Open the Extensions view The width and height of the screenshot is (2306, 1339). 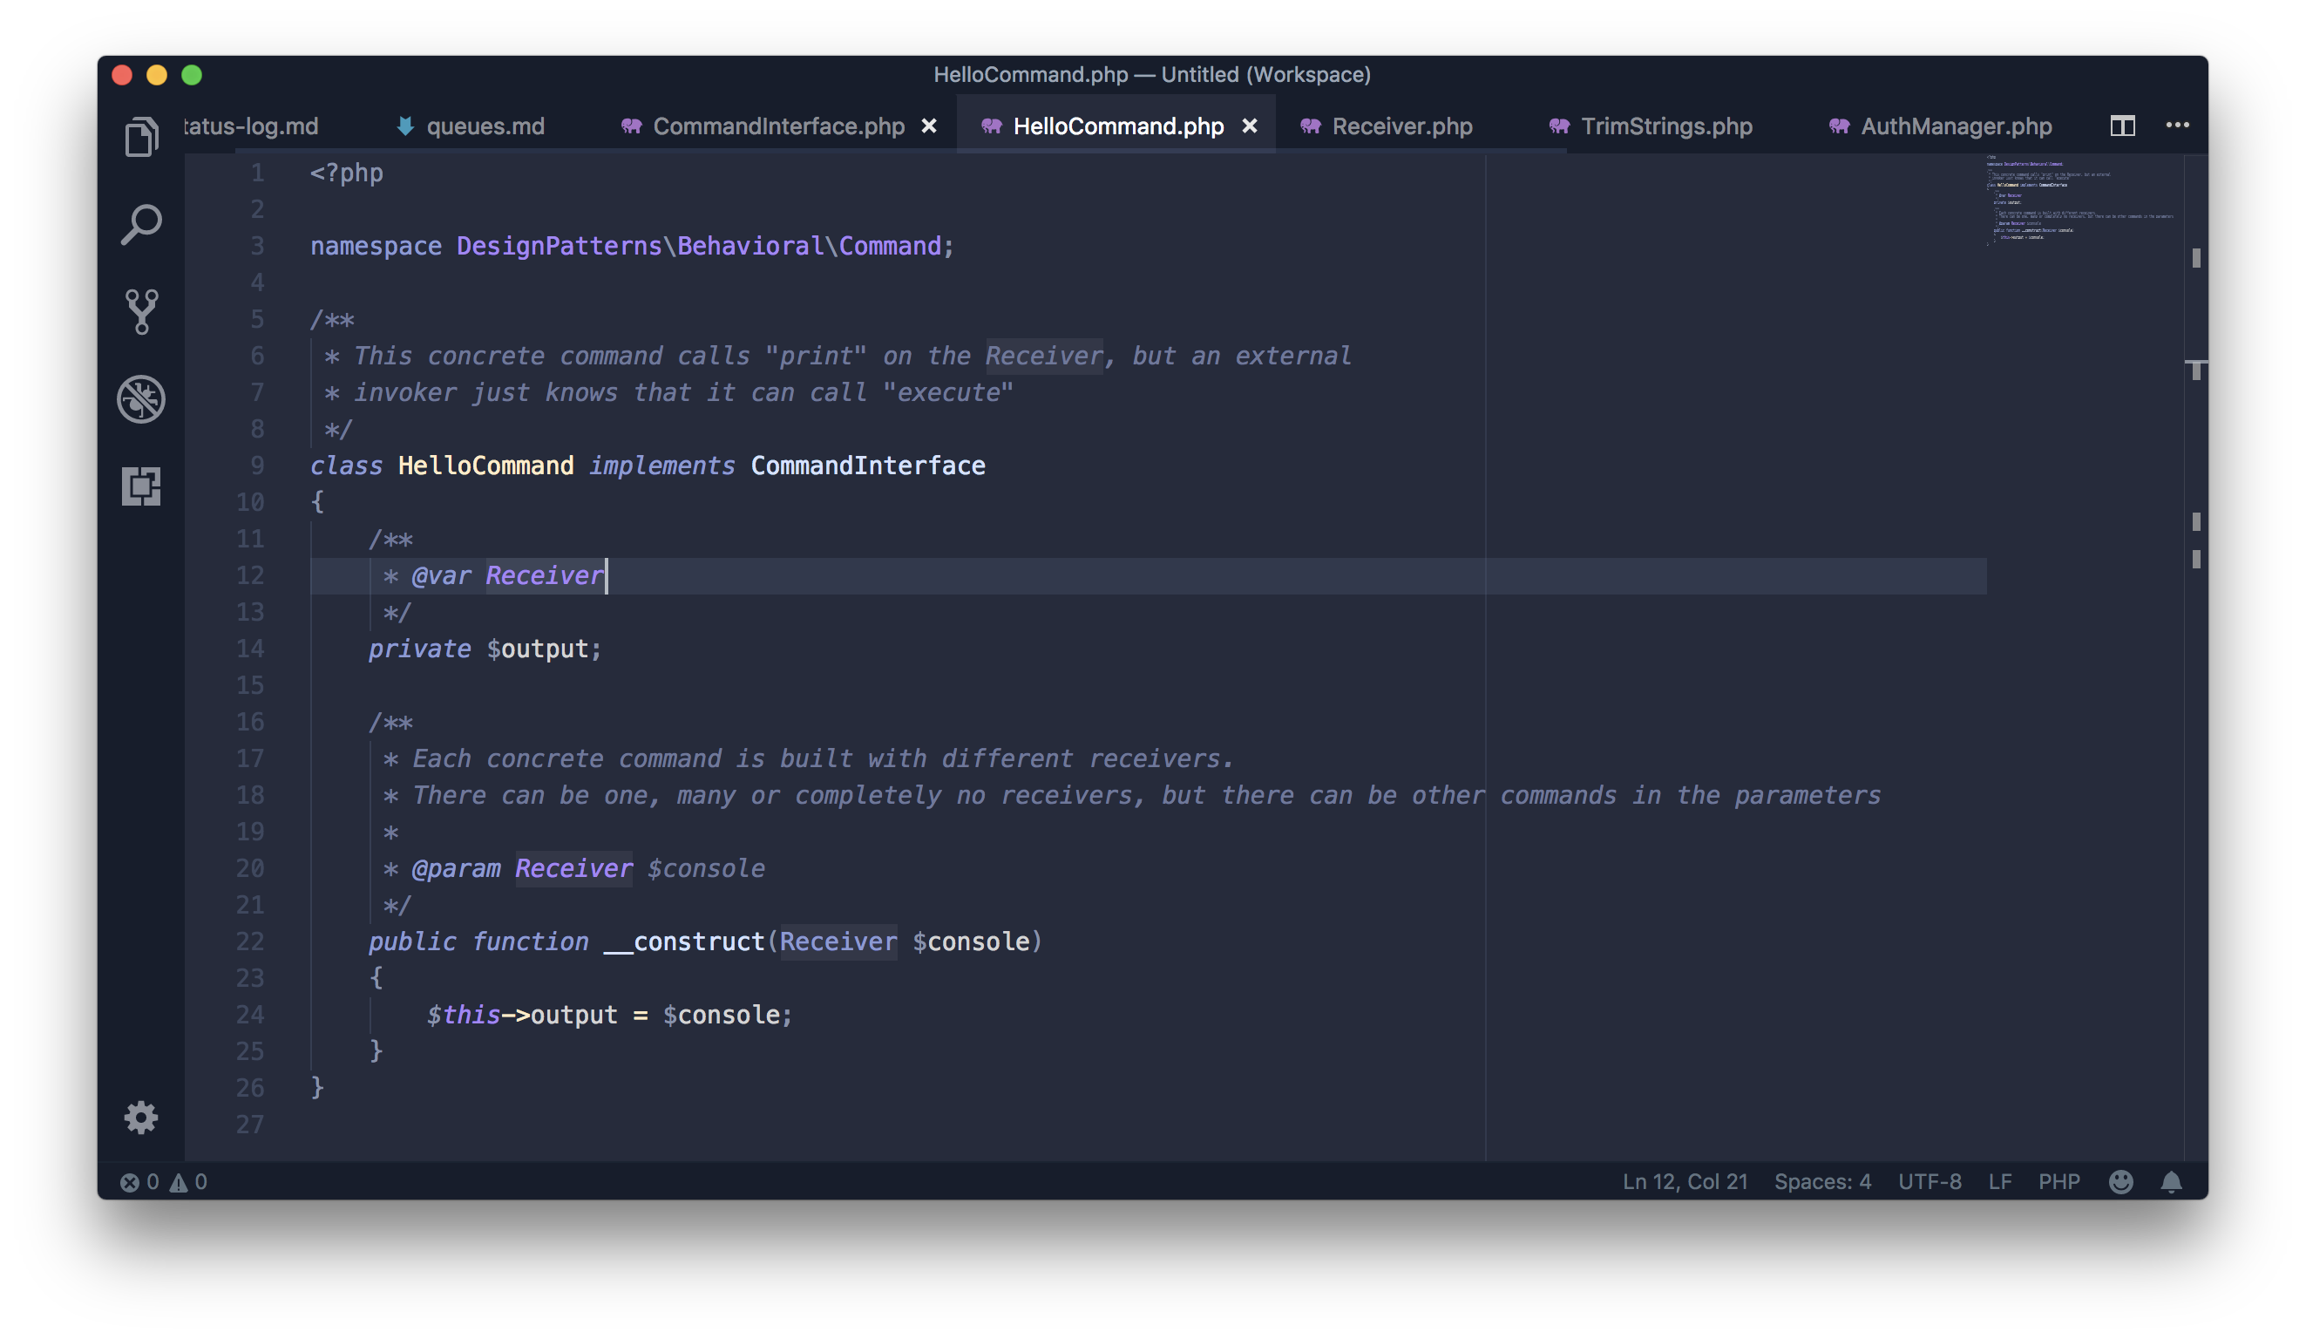tap(142, 486)
